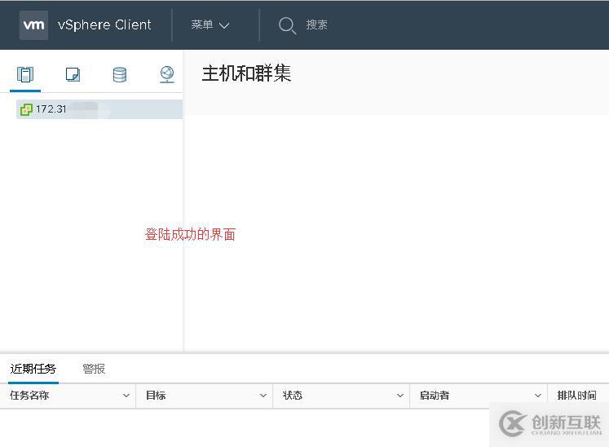The width and height of the screenshot is (609, 447).
Task: Switch to the VMs and Templates icon
Action: point(73,74)
